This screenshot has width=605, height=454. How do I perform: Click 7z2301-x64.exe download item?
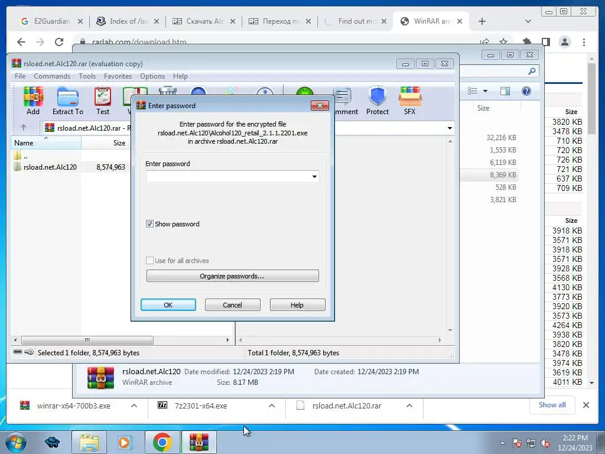201,406
